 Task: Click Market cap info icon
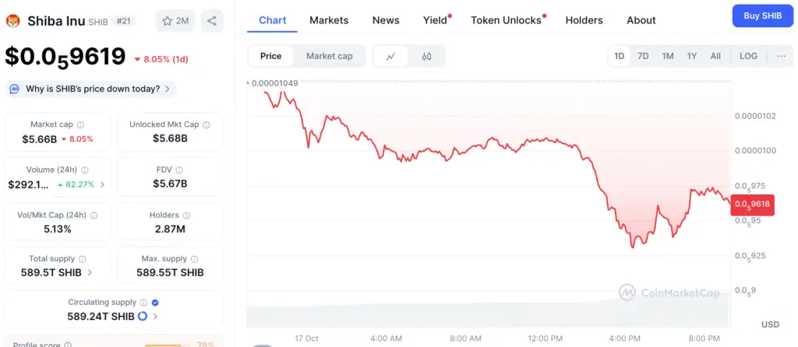point(81,124)
